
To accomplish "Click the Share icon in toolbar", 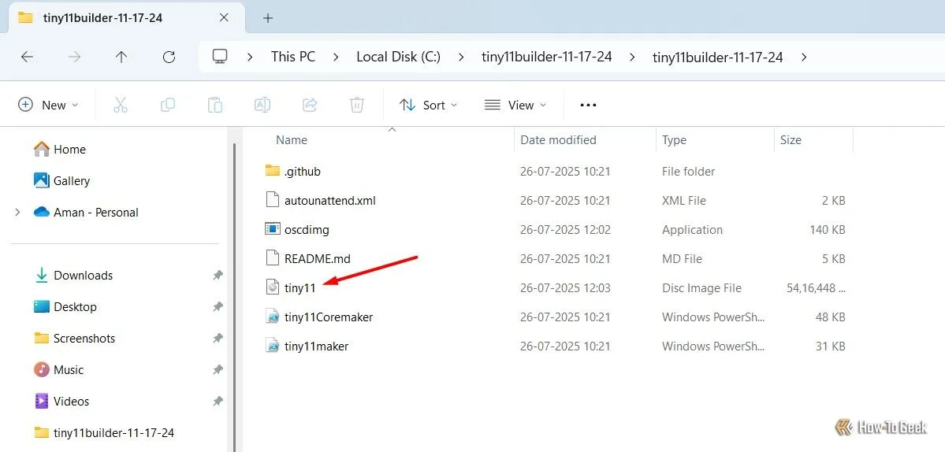I will point(310,105).
